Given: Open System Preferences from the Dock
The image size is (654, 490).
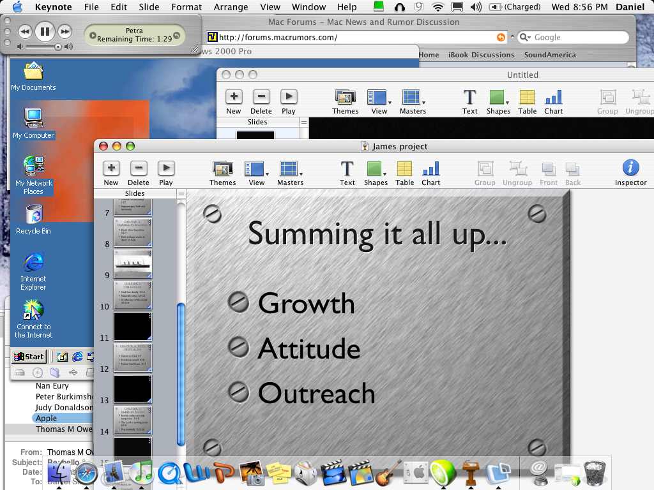Looking at the screenshot, I should click(x=415, y=473).
